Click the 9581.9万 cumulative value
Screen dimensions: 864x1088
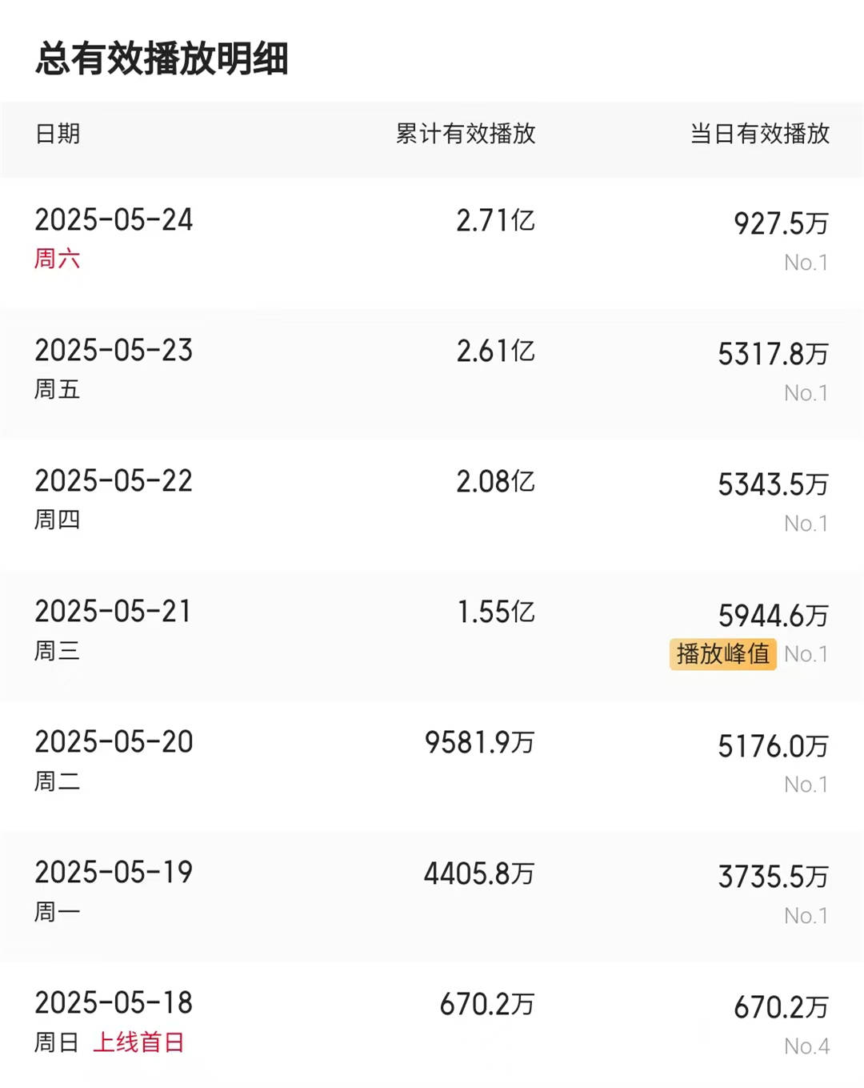pyautogui.click(x=479, y=742)
